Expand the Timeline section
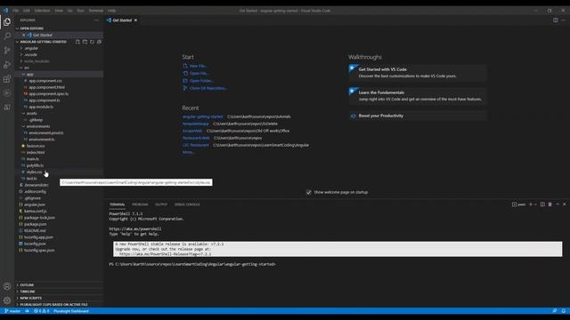The width and height of the screenshot is (570, 320). coord(28,292)
